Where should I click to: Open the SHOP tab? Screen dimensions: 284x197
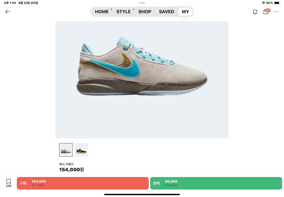145,12
